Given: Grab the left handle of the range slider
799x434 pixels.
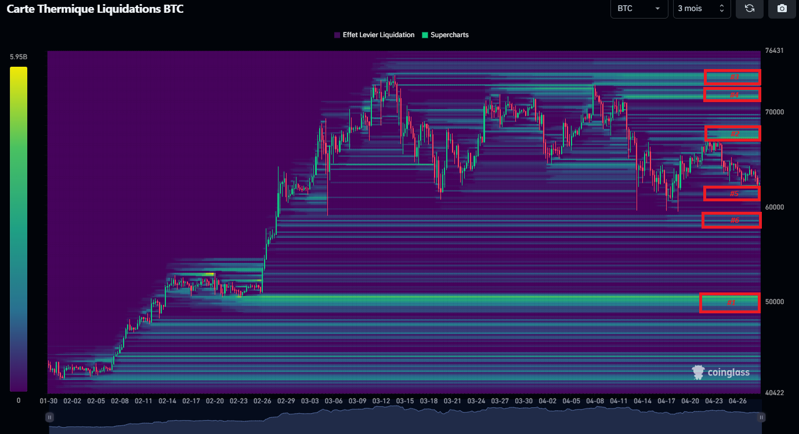Looking at the screenshot, I should pos(50,417).
